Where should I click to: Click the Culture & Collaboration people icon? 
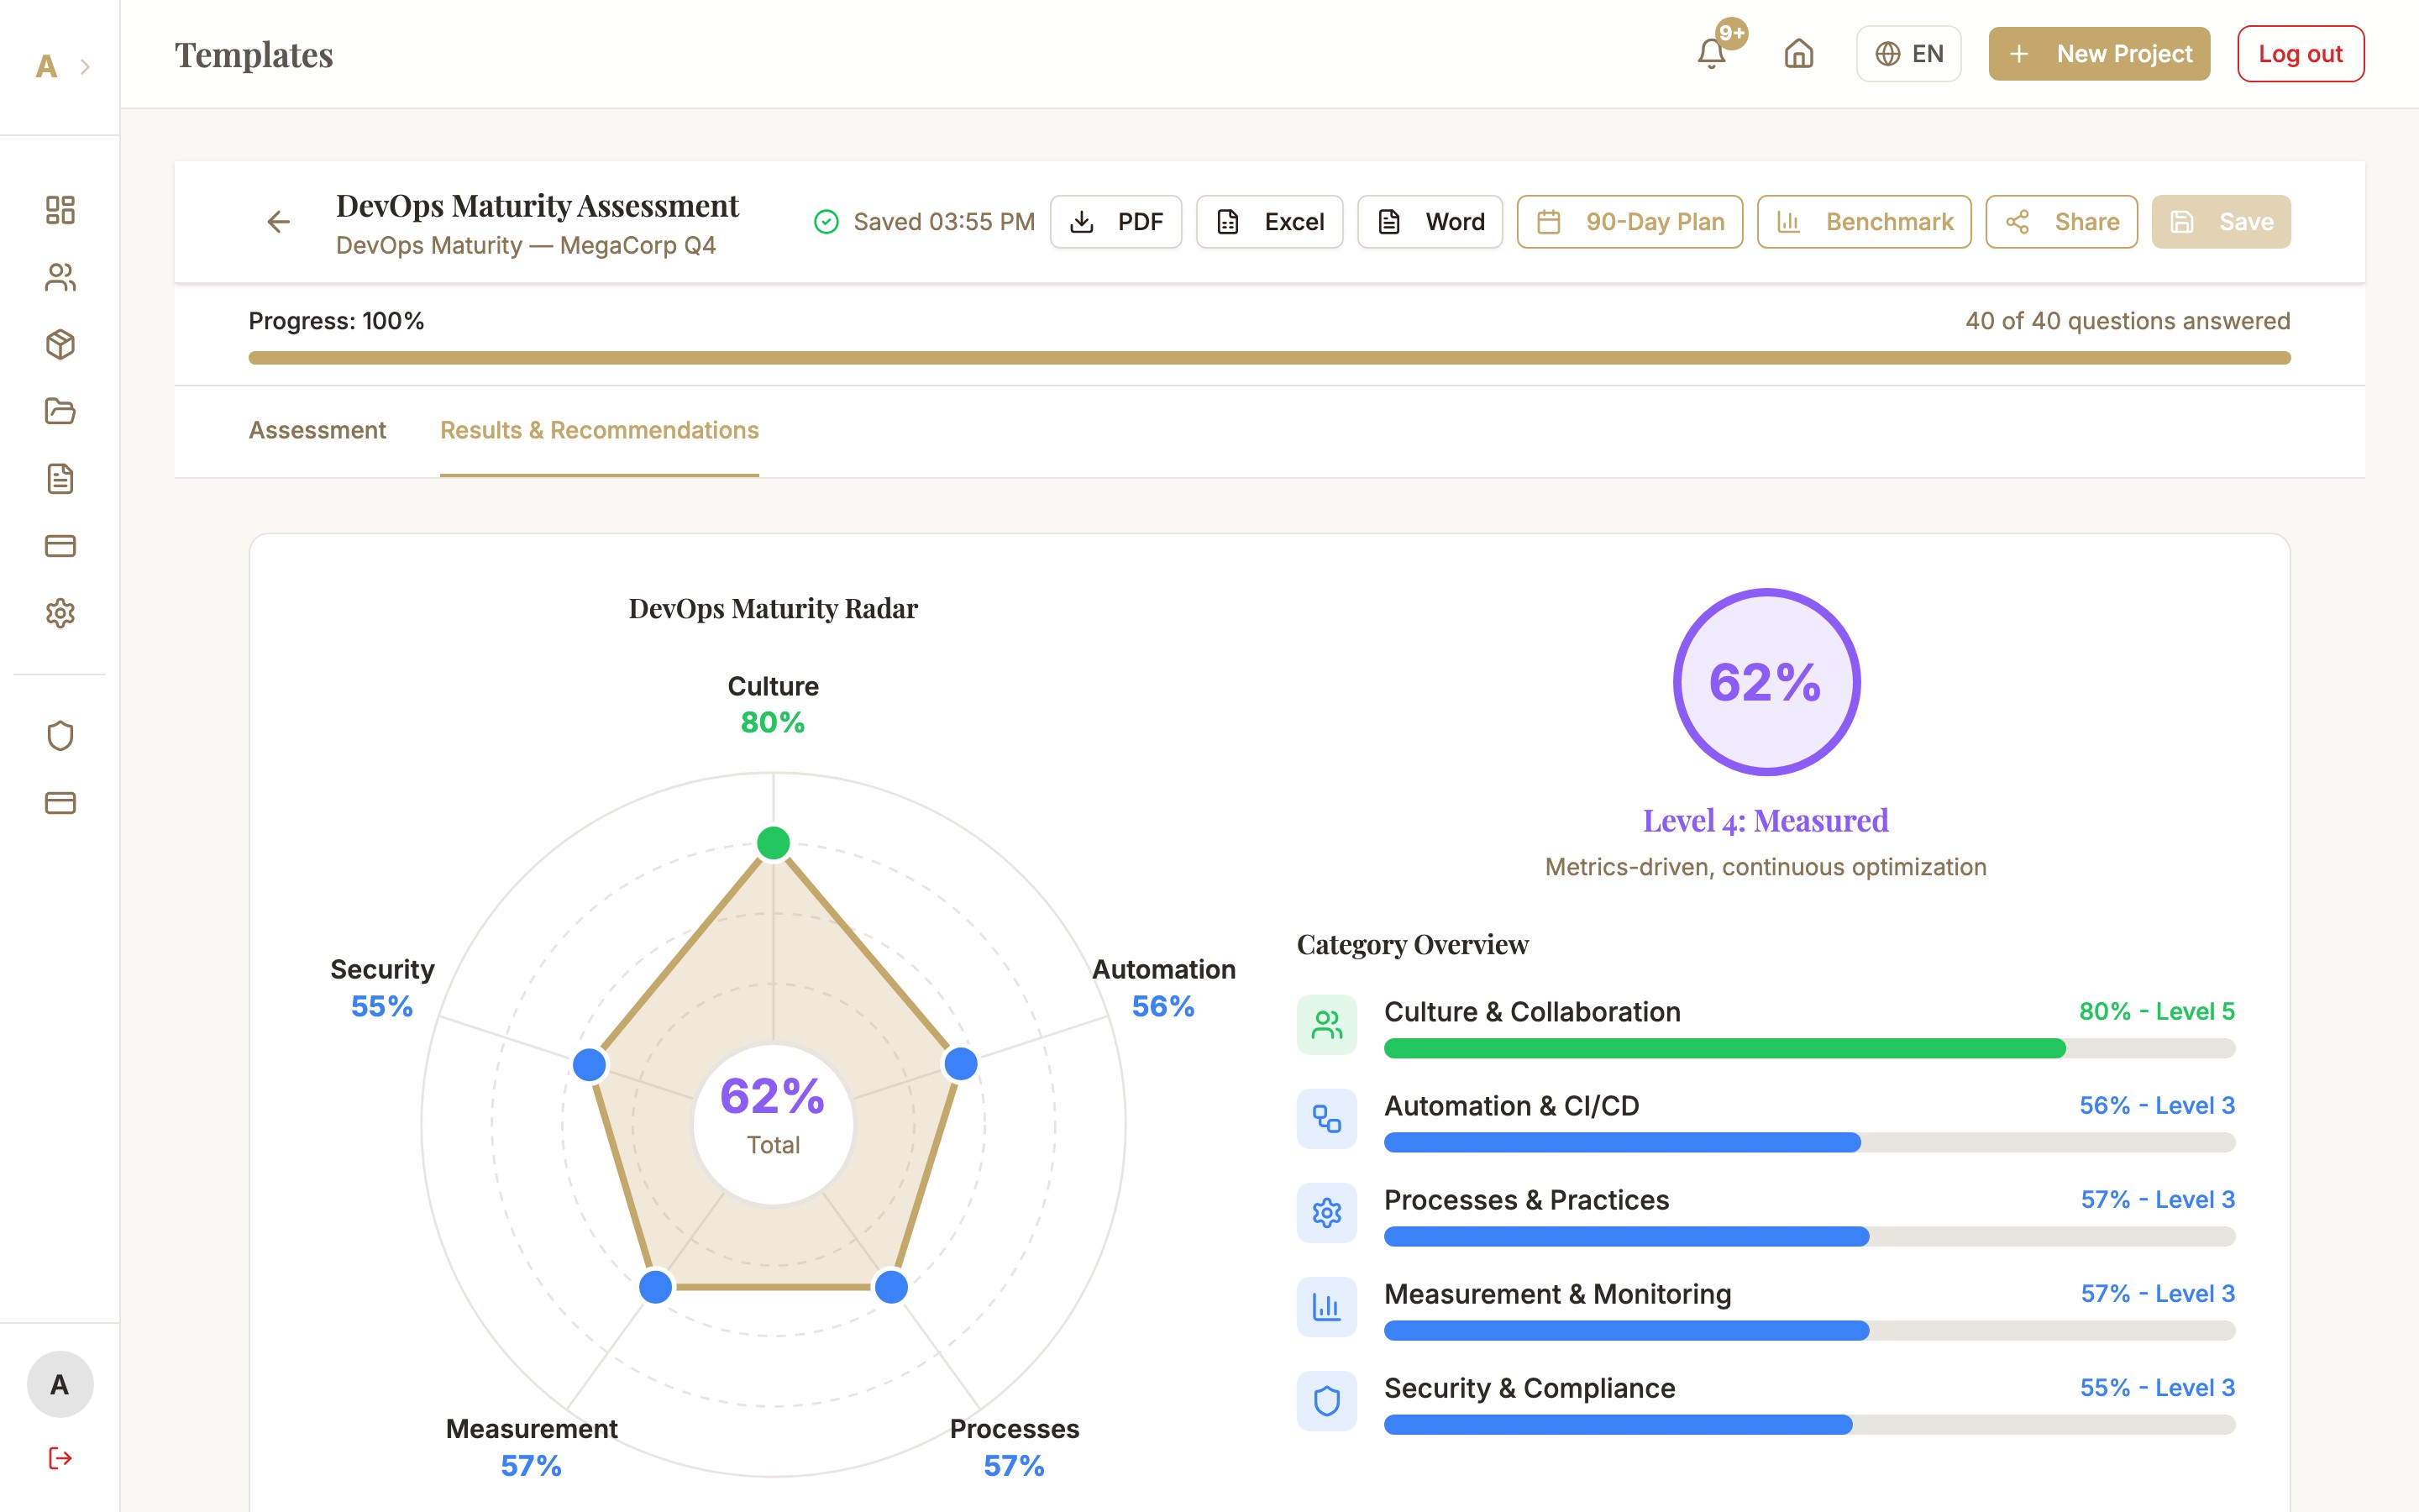[1326, 1024]
